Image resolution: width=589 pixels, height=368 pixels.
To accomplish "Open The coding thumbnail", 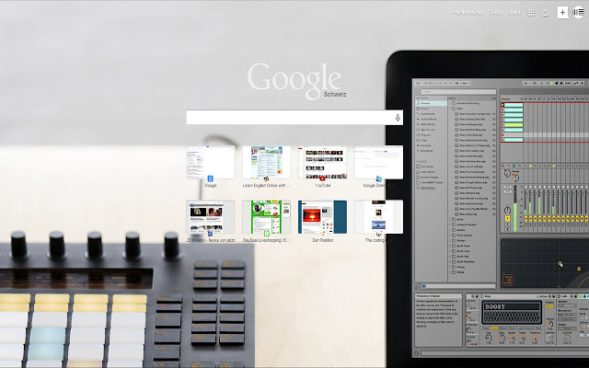I will pos(378,217).
